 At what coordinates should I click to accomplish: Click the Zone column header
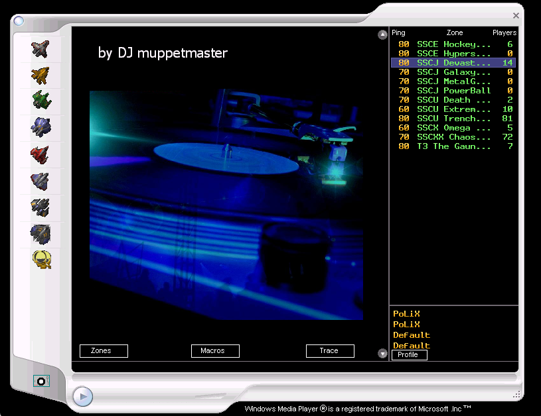coord(455,32)
